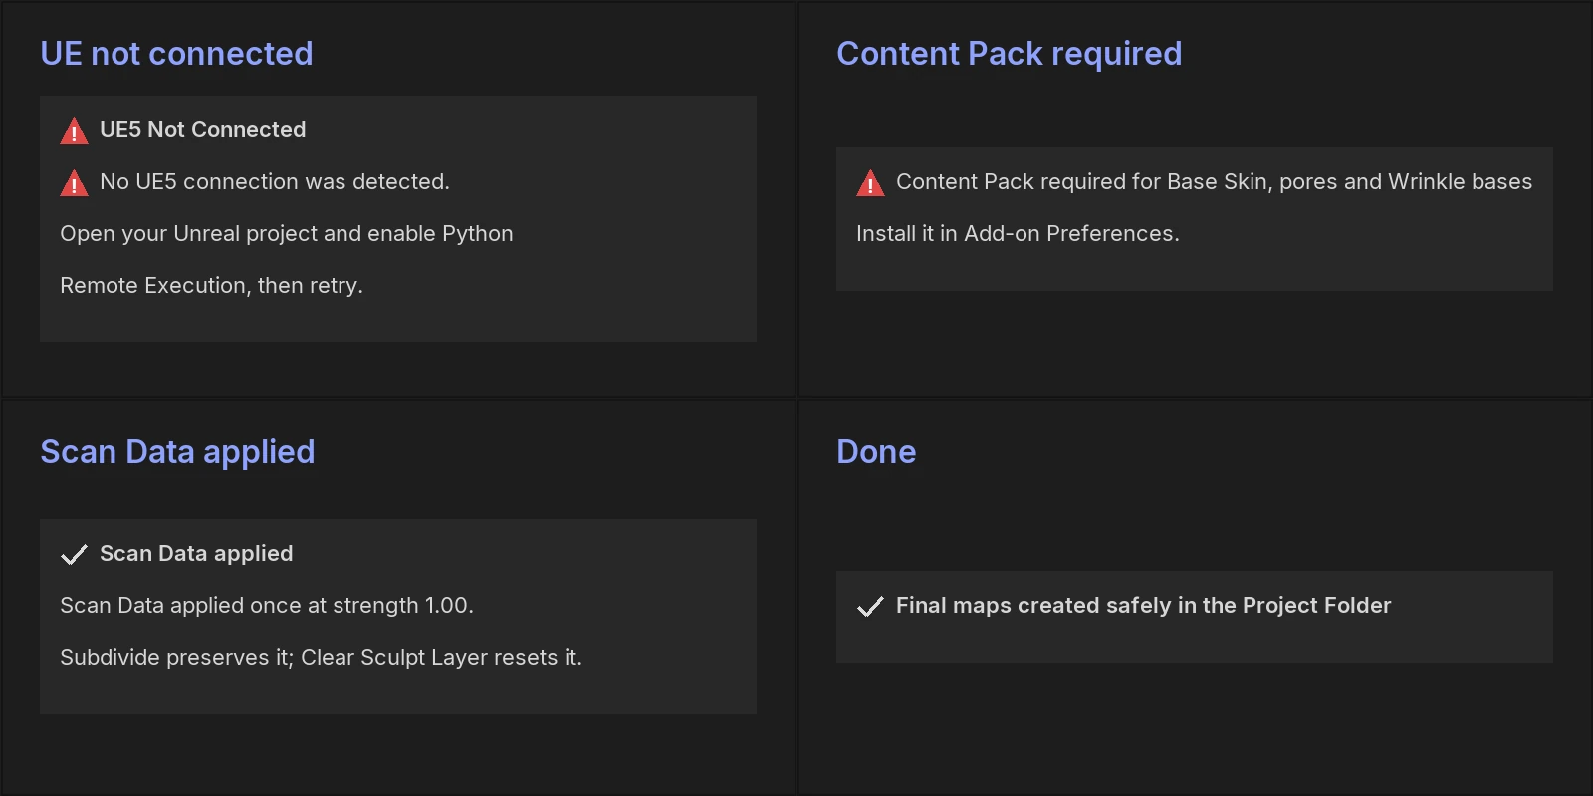The width and height of the screenshot is (1593, 796).
Task: Click the Content Pack required warning icon
Action: pos(870,182)
